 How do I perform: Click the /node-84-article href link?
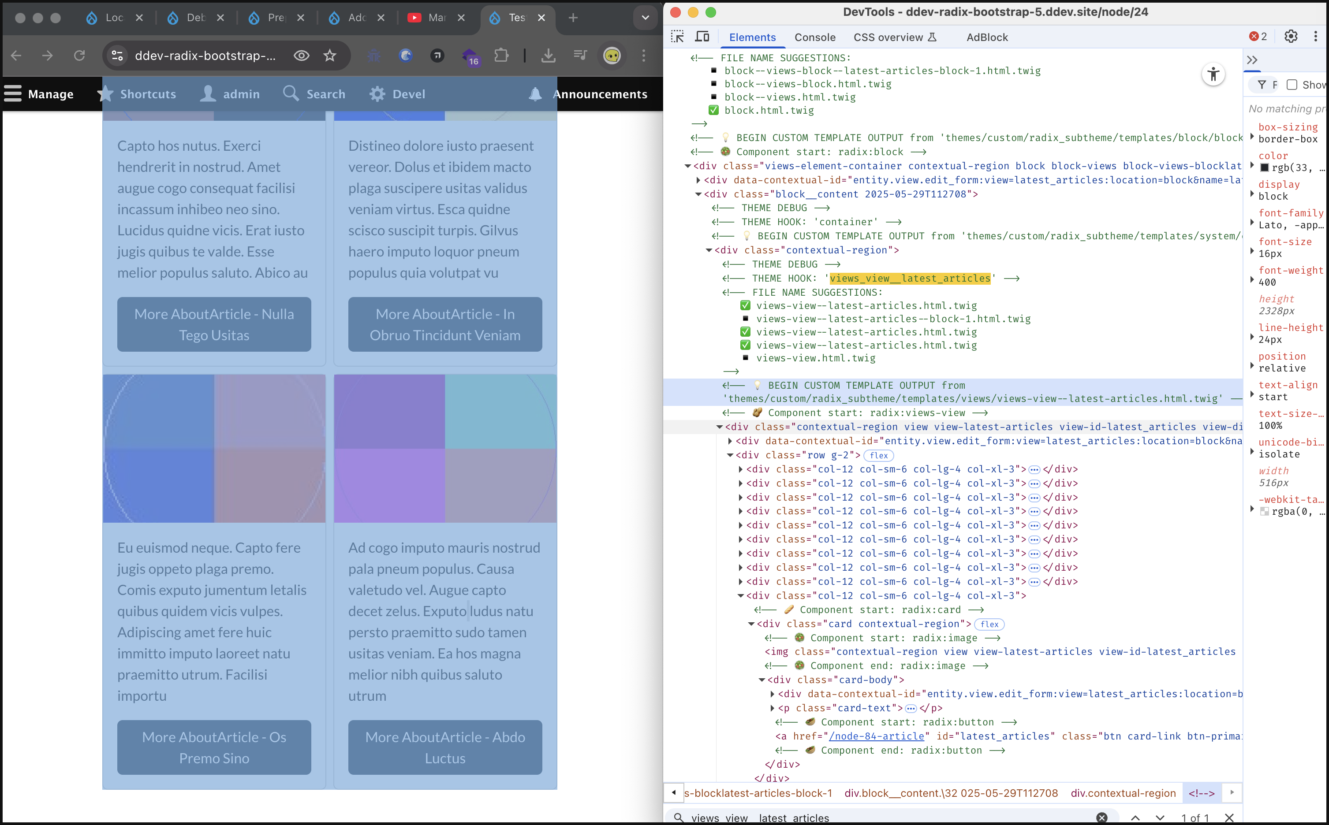877,736
